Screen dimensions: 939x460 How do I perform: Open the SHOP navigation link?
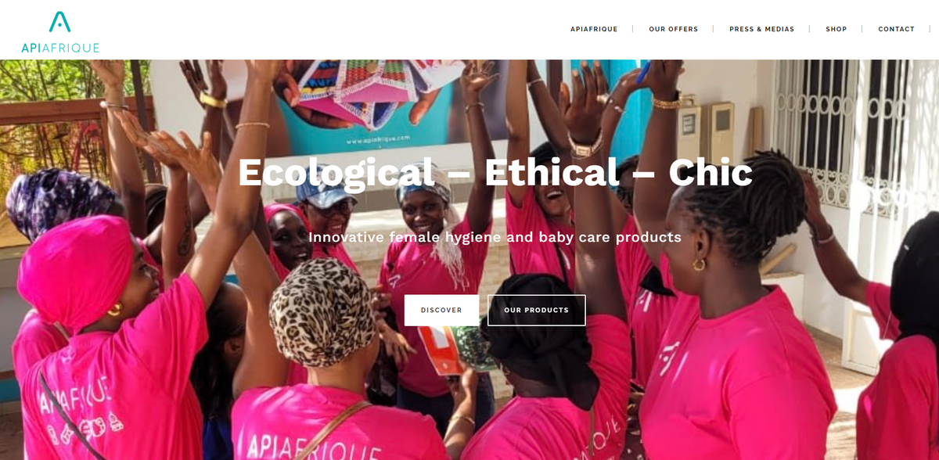tap(836, 29)
